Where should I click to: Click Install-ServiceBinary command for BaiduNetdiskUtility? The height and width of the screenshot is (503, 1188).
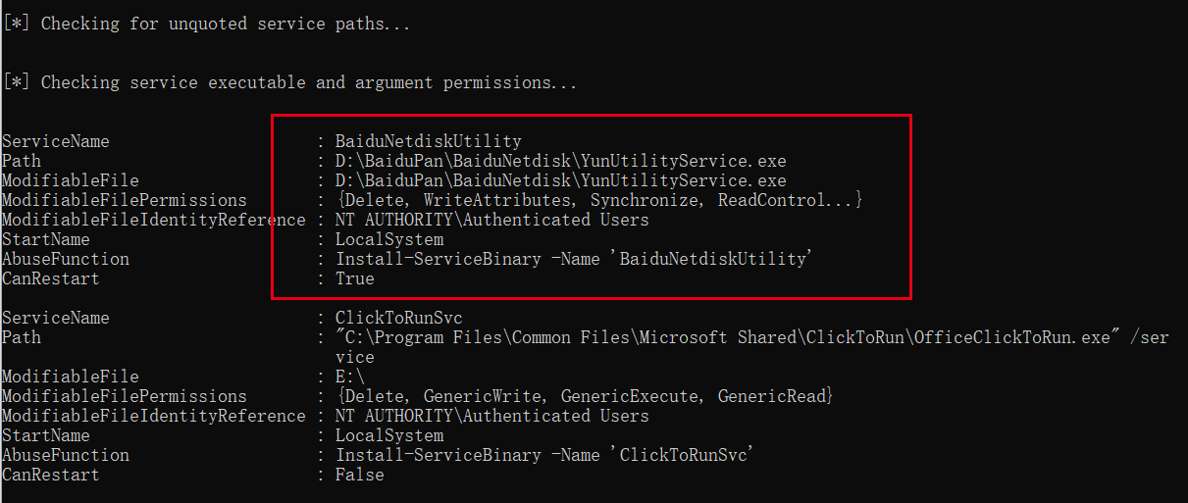click(x=575, y=259)
